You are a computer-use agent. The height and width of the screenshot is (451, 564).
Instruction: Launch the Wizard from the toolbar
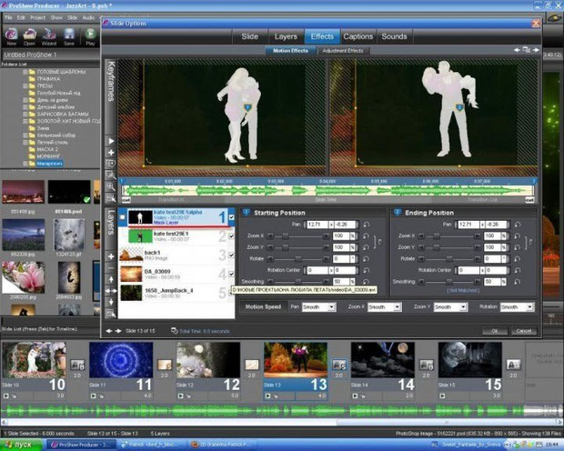tap(49, 36)
